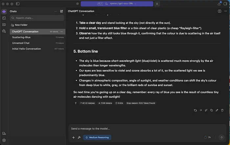Open the Chats panel more options menu
This screenshot has width=230, height=145.
click(55, 11)
